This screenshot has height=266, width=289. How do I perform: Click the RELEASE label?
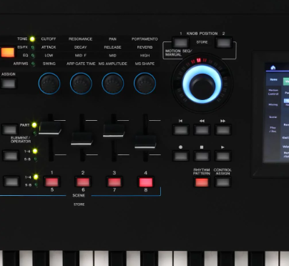click(x=112, y=47)
